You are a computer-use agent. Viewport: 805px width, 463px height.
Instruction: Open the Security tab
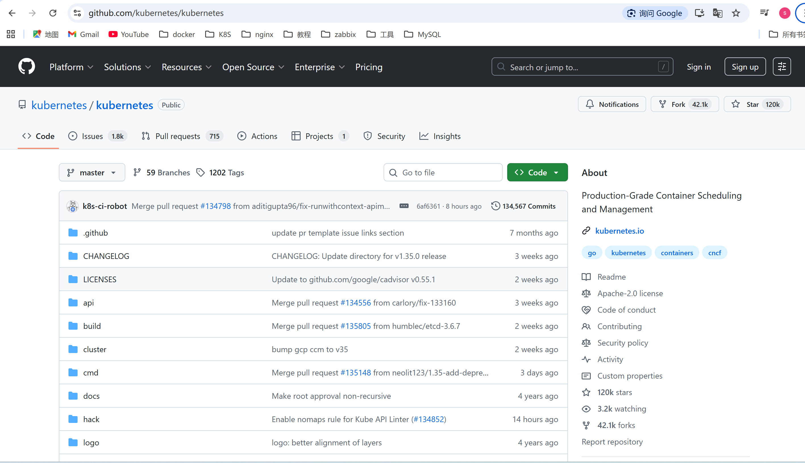click(384, 136)
